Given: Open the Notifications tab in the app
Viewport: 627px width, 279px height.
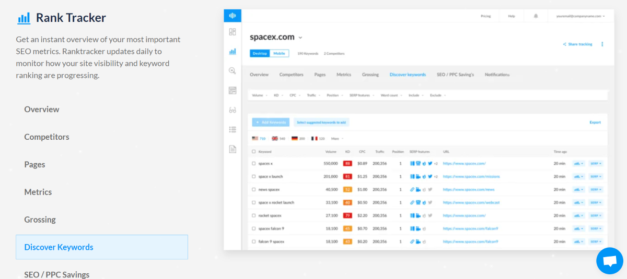Looking at the screenshot, I should point(497,75).
